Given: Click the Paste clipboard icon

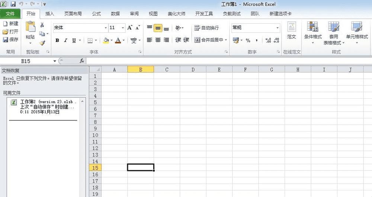Looking at the screenshot, I should [31, 26].
